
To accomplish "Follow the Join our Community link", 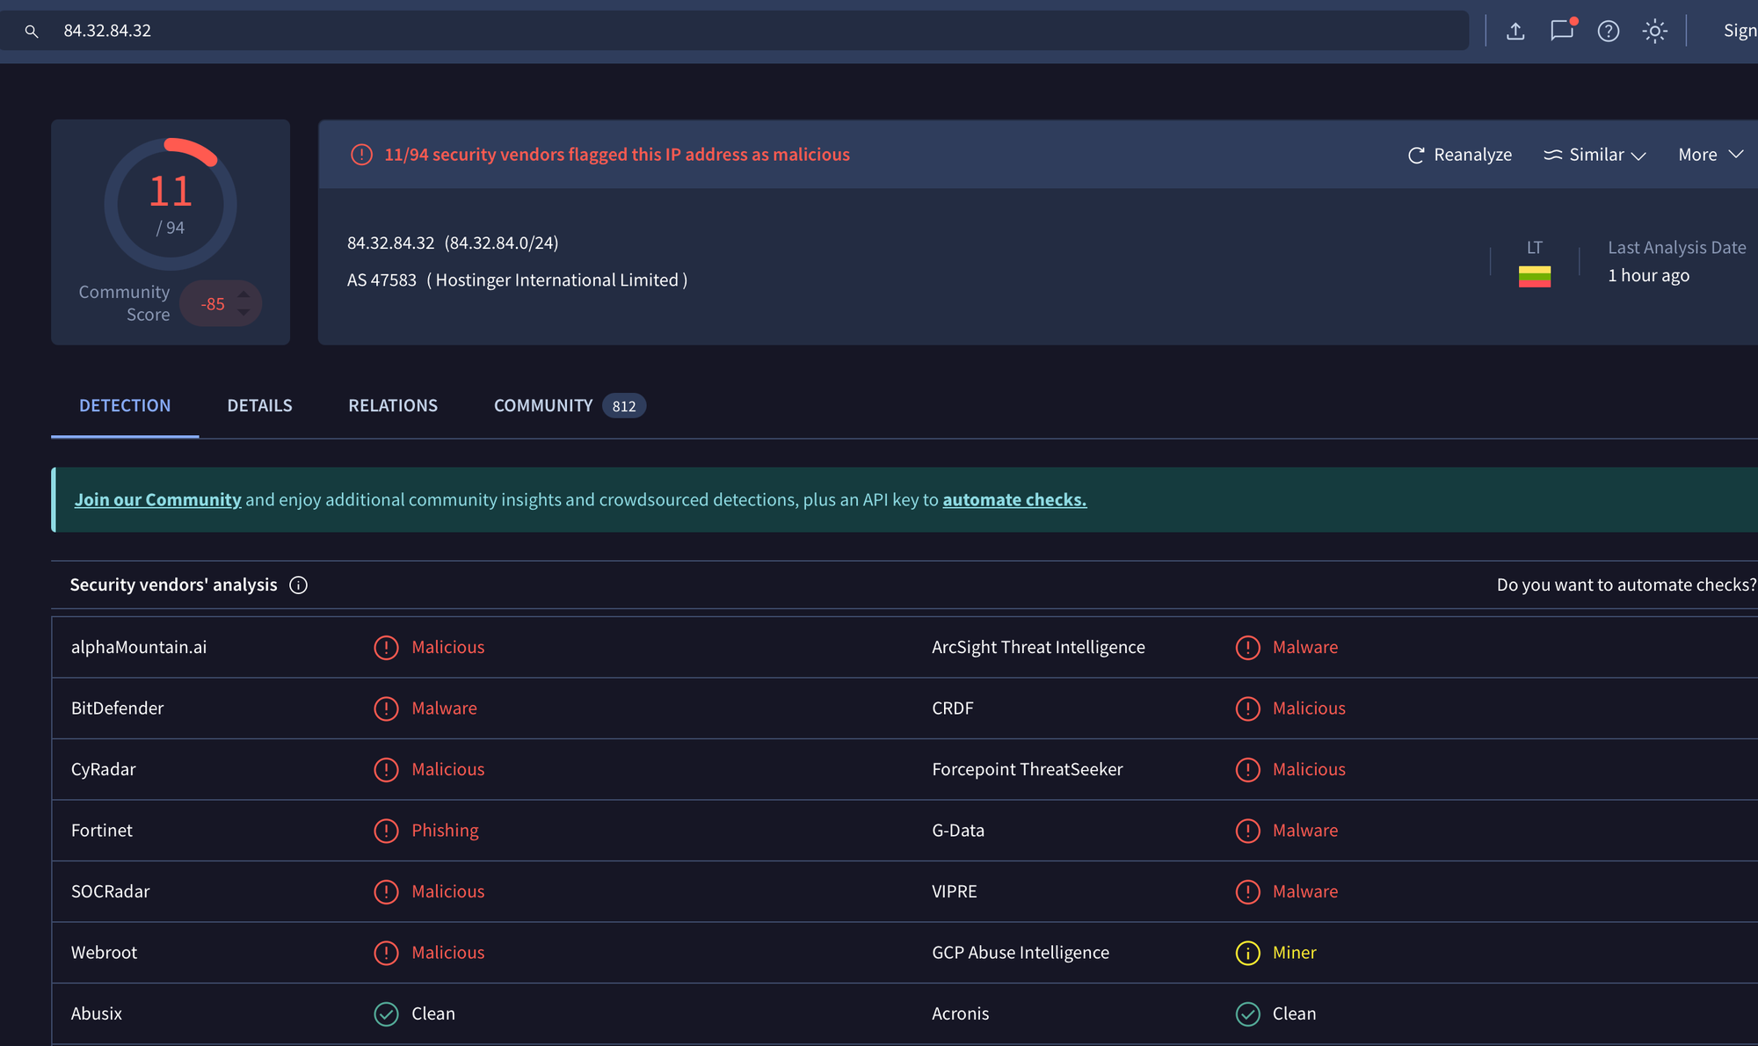I will click(157, 500).
